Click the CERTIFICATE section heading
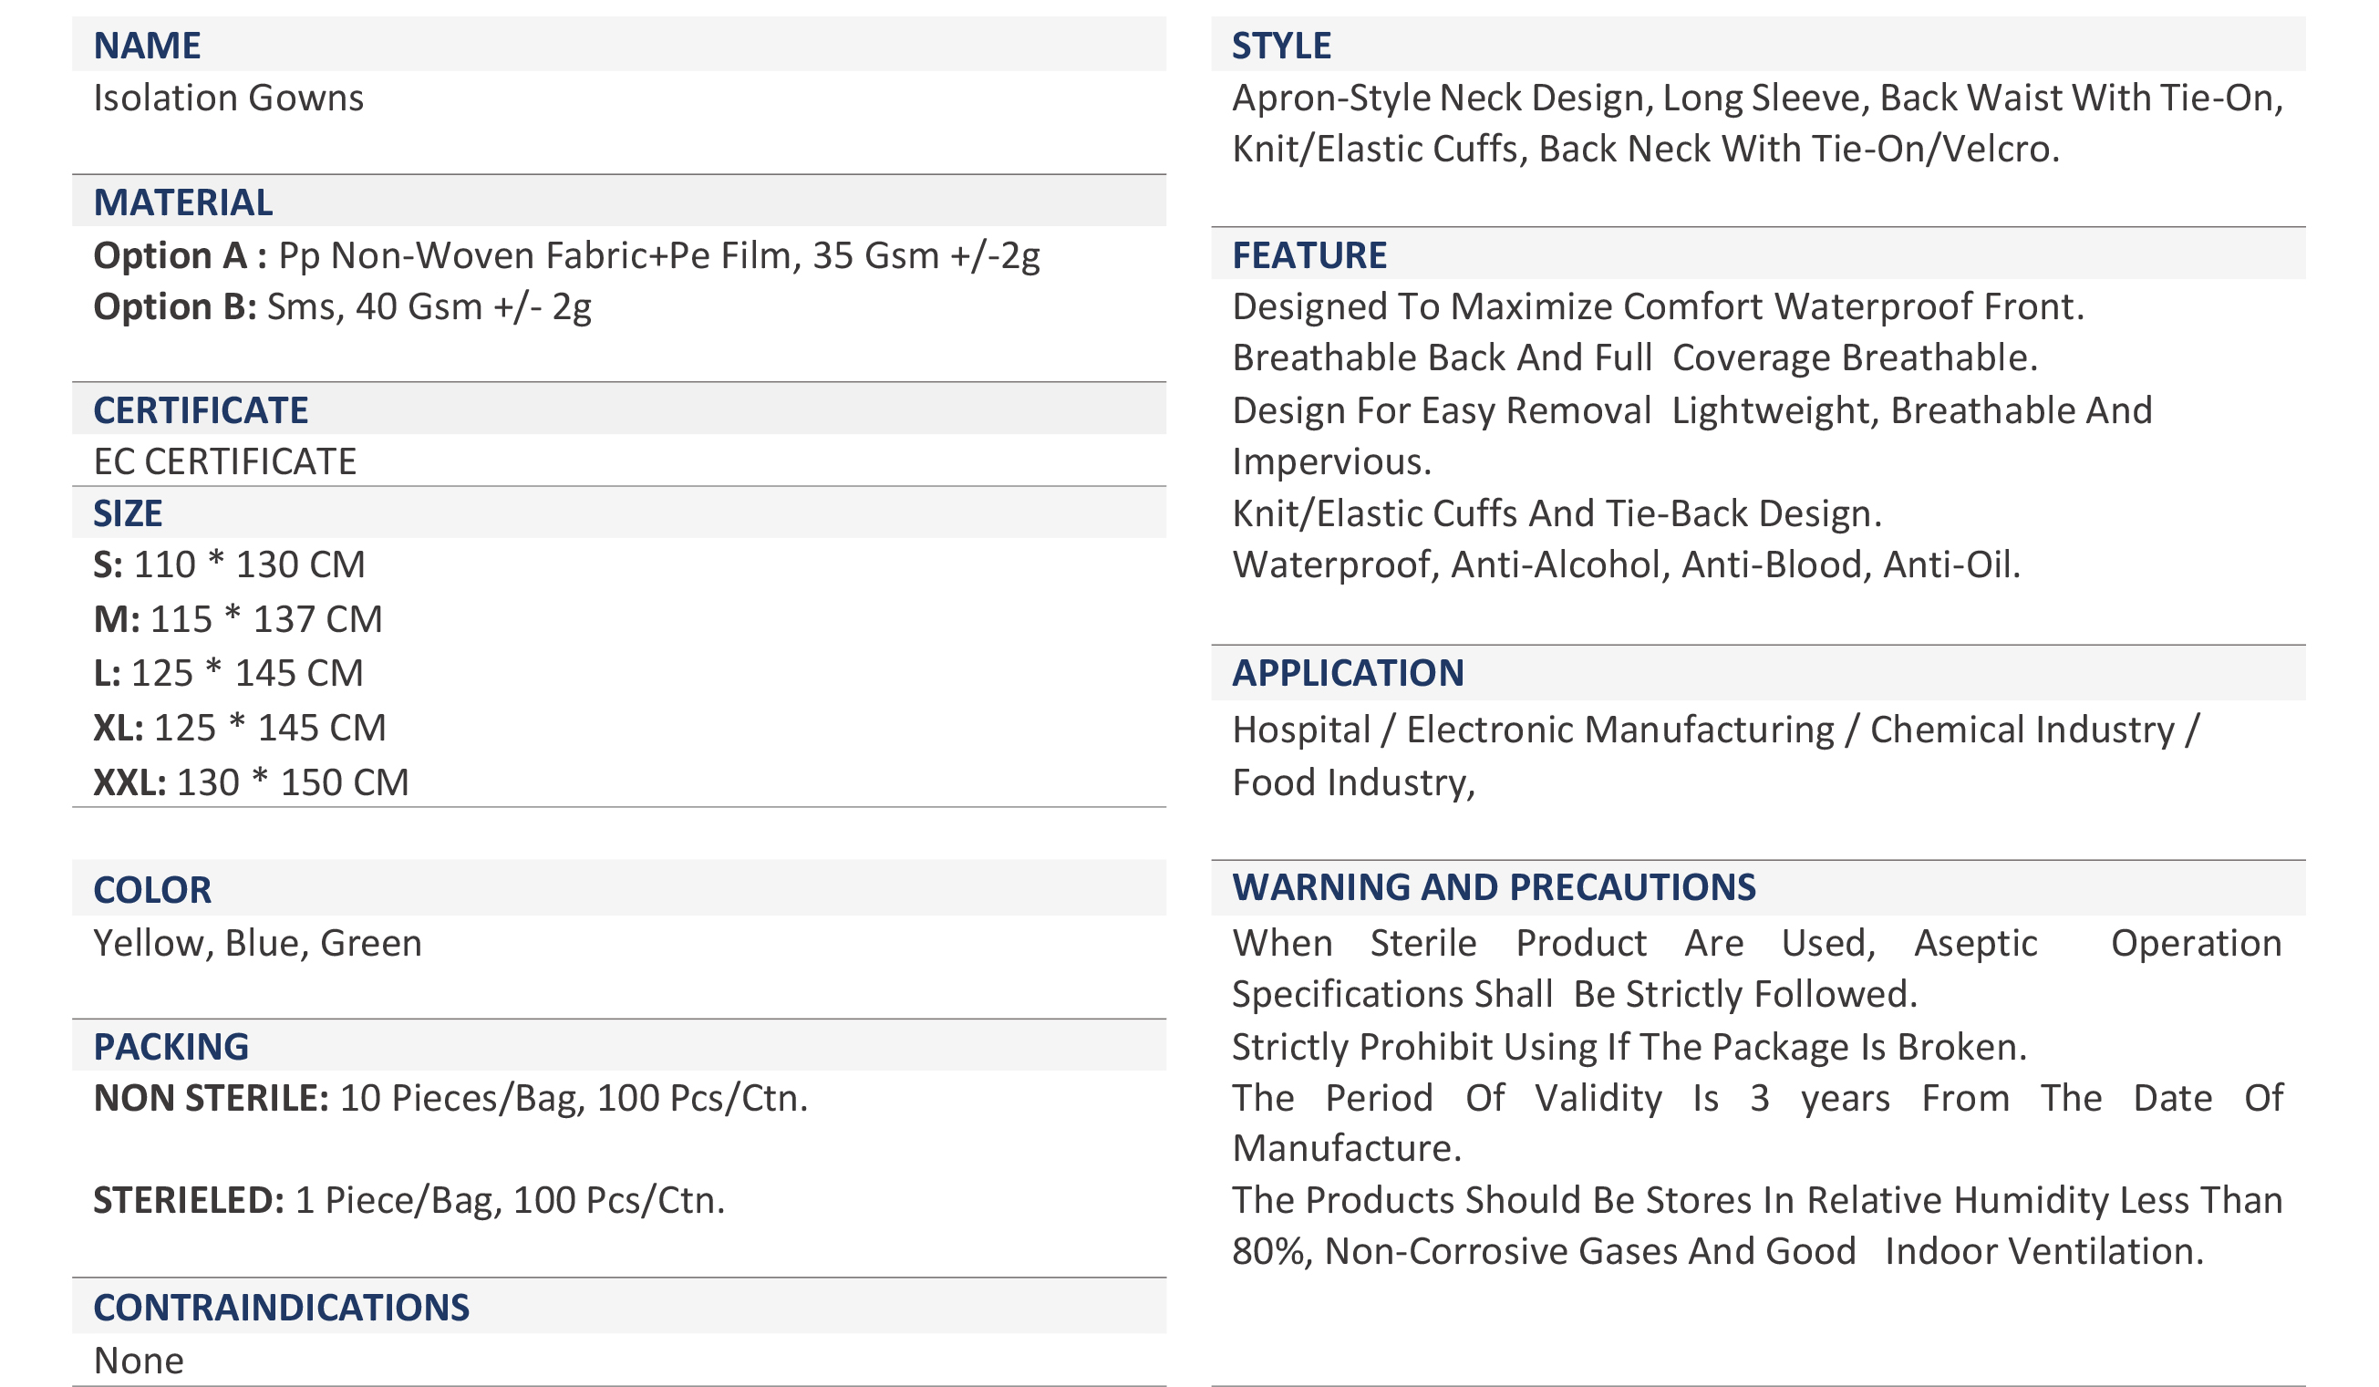 [x=200, y=409]
